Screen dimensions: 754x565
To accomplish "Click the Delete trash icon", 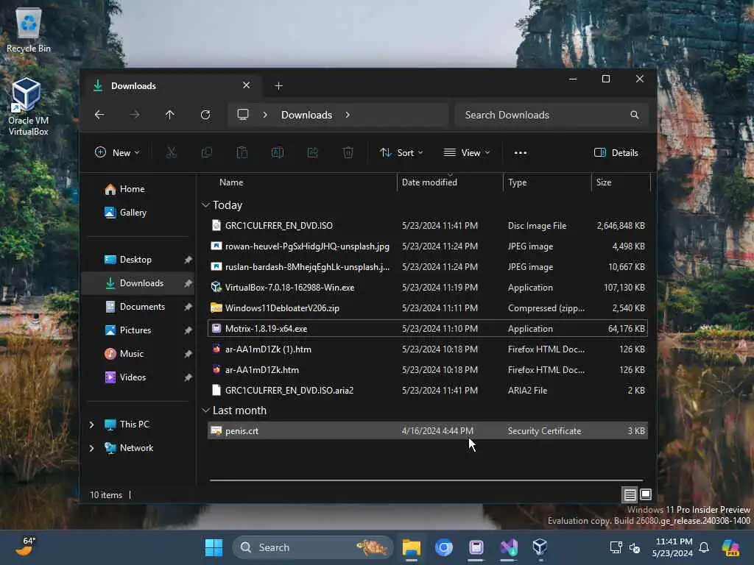I will 348,153.
